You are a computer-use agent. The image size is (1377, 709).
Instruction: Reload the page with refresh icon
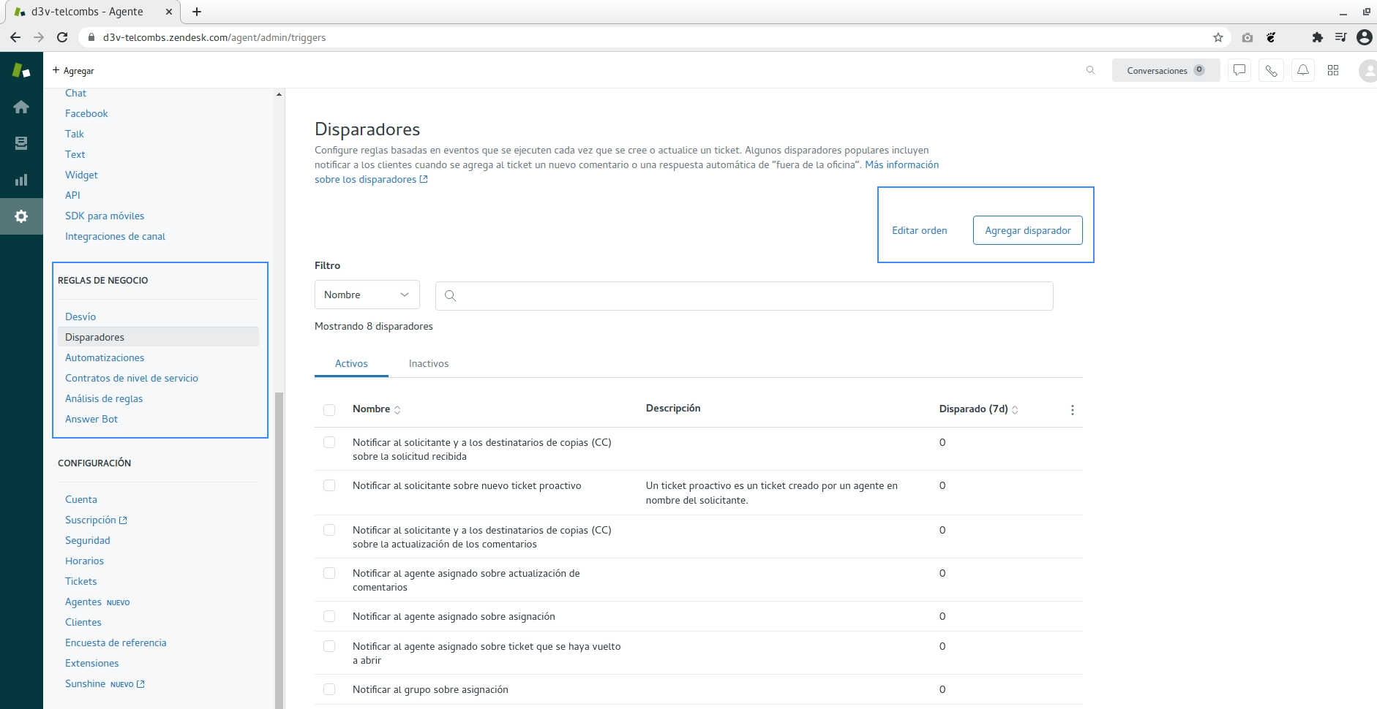click(62, 37)
